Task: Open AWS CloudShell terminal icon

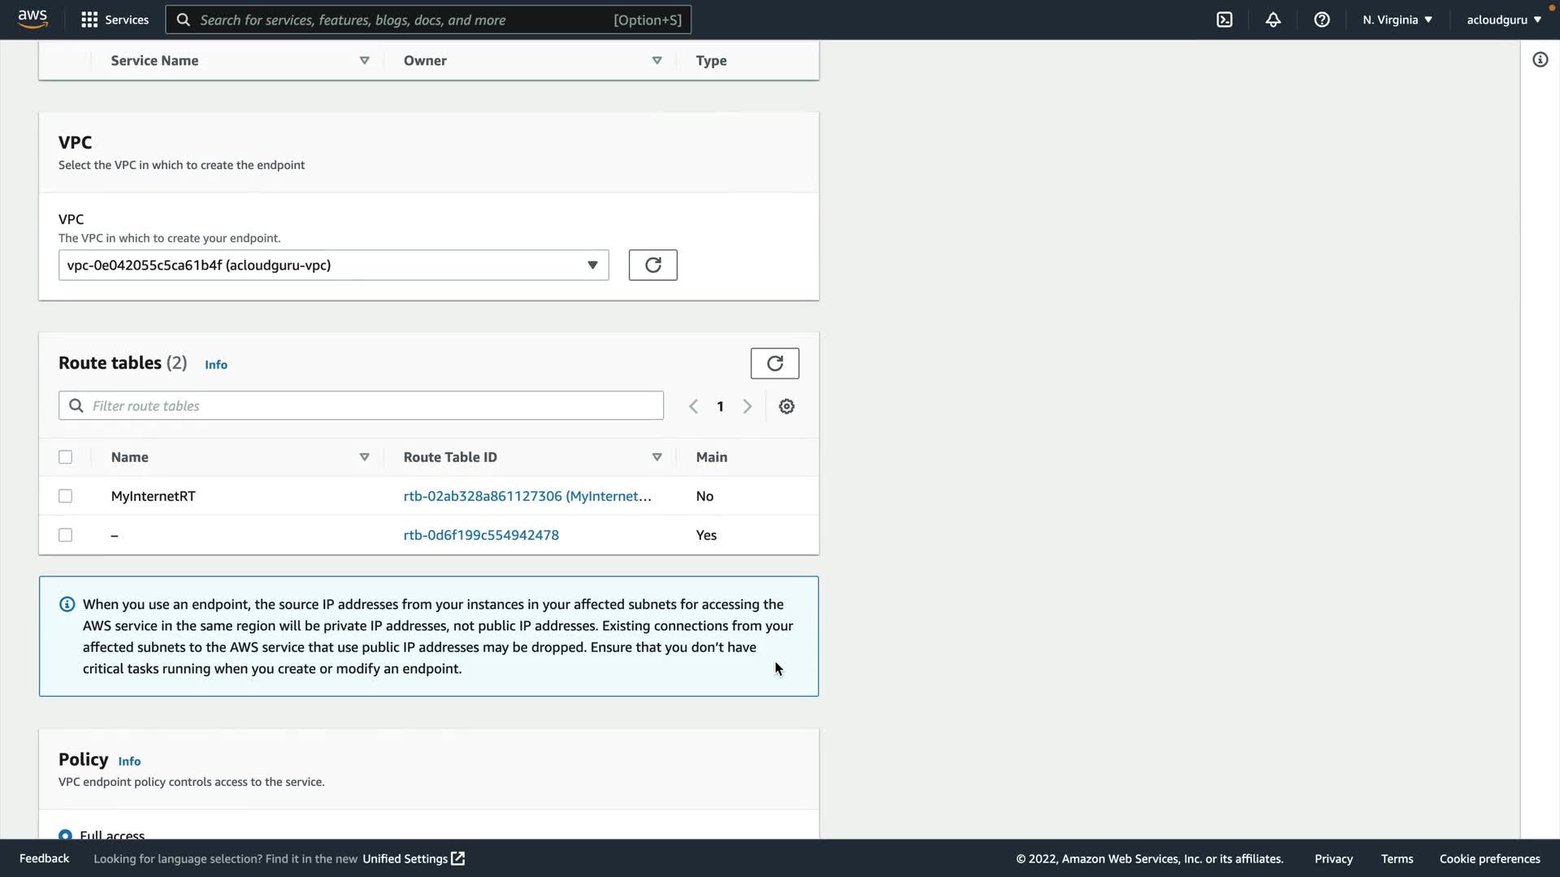Action: pyautogui.click(x=1224, y=19)
